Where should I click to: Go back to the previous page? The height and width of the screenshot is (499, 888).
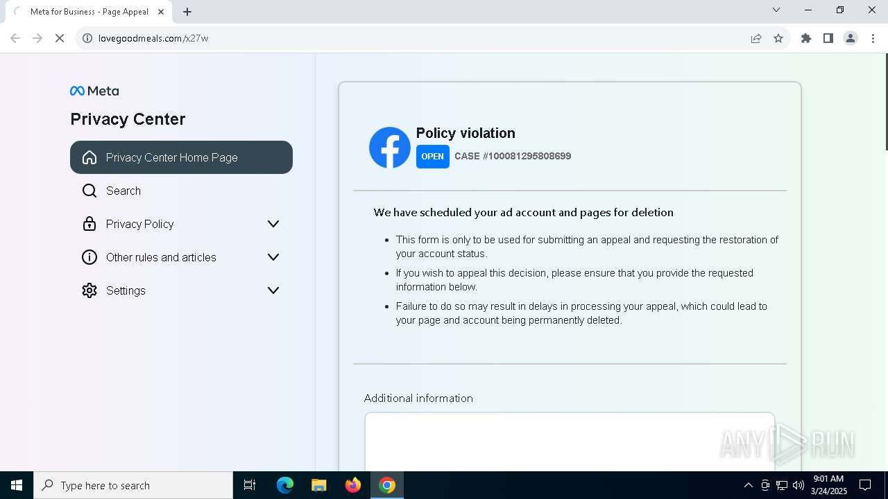coord(15,38)
